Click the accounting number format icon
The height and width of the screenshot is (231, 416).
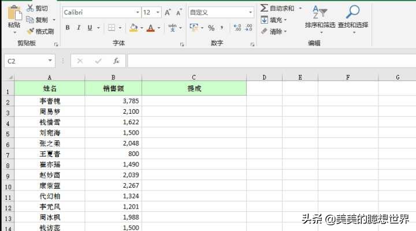(x=194, y=27)
